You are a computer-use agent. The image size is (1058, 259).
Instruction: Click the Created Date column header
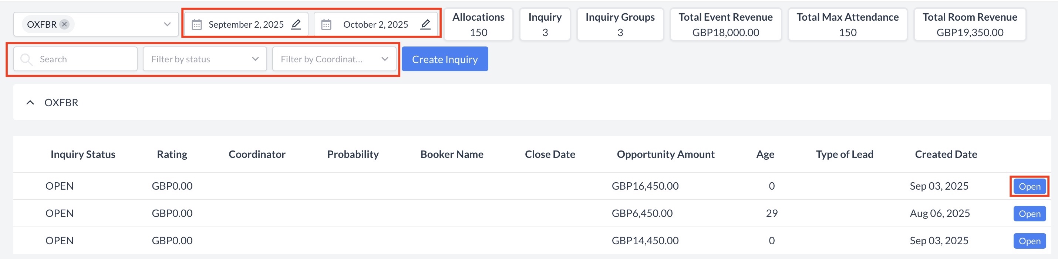click(946, 154)
